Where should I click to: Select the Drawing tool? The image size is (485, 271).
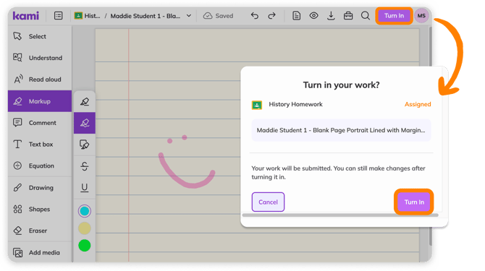[x=40, y=188]
